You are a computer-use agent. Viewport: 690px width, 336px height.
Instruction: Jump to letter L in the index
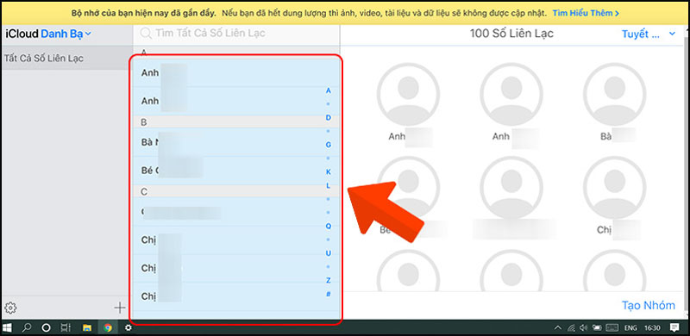point(329,185)
